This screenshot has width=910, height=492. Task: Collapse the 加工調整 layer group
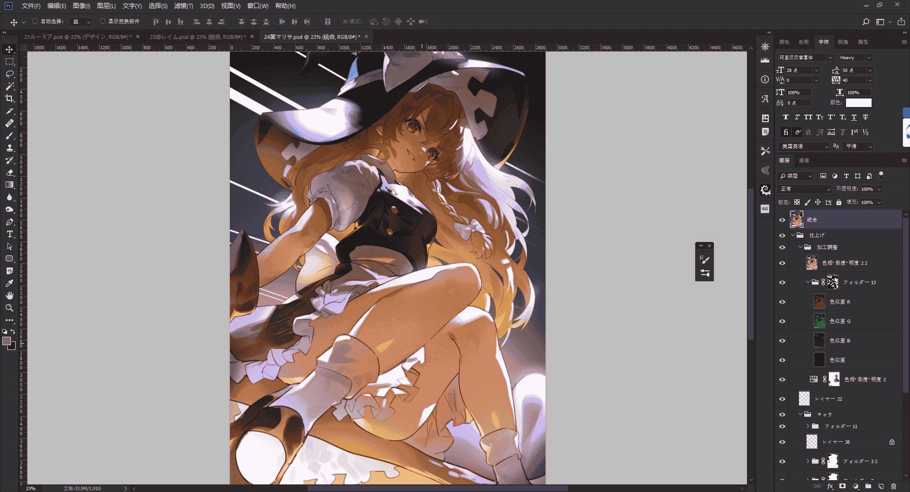[801, 247]
